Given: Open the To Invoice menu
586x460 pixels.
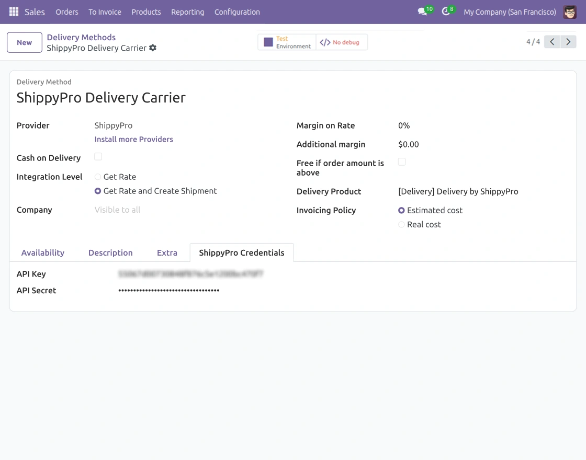Looking at the screenshot, I should pyautogui.click(x=105, y=12).
